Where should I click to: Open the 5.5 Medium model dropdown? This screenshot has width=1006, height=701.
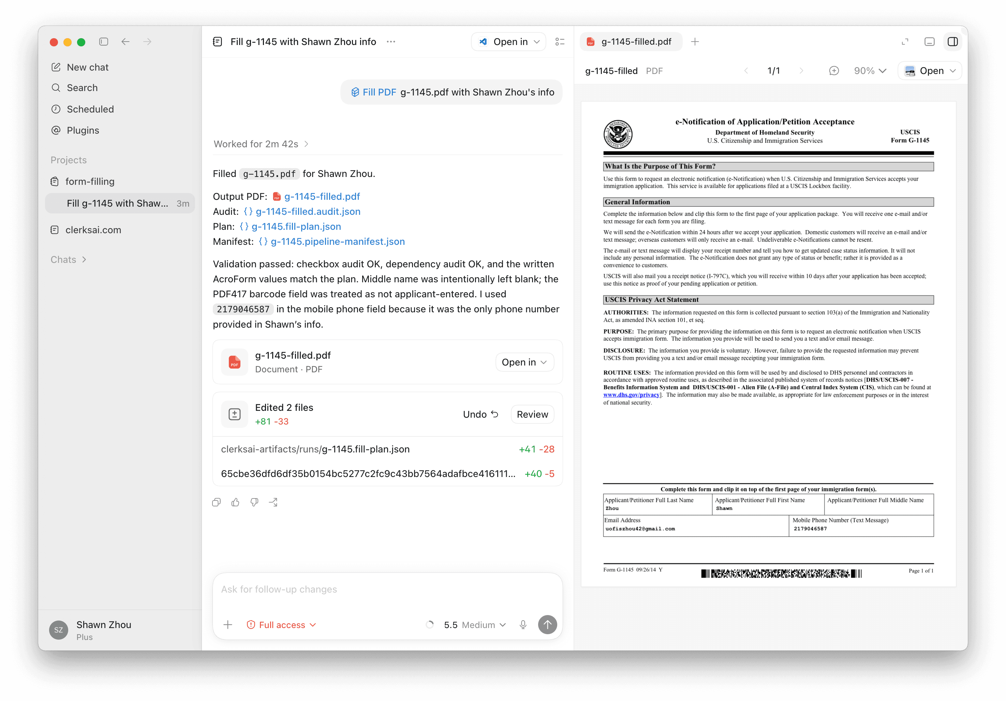click(x=475, y=625)
